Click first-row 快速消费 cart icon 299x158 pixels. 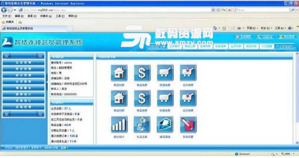[x=165, y=72]
